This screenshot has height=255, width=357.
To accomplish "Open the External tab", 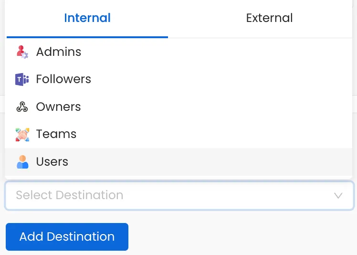I will (269, 18).
